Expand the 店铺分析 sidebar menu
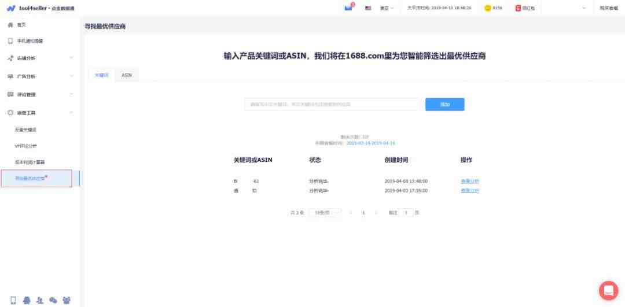Viewport: 625px width, 307px height. pyautogui.click(x=40, y=58)
